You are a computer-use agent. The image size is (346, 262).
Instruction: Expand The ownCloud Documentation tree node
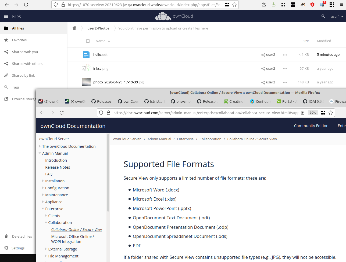coord(40,146)
